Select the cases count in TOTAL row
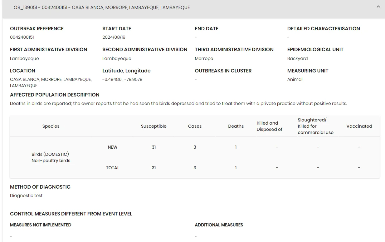 tap(195, 168)
